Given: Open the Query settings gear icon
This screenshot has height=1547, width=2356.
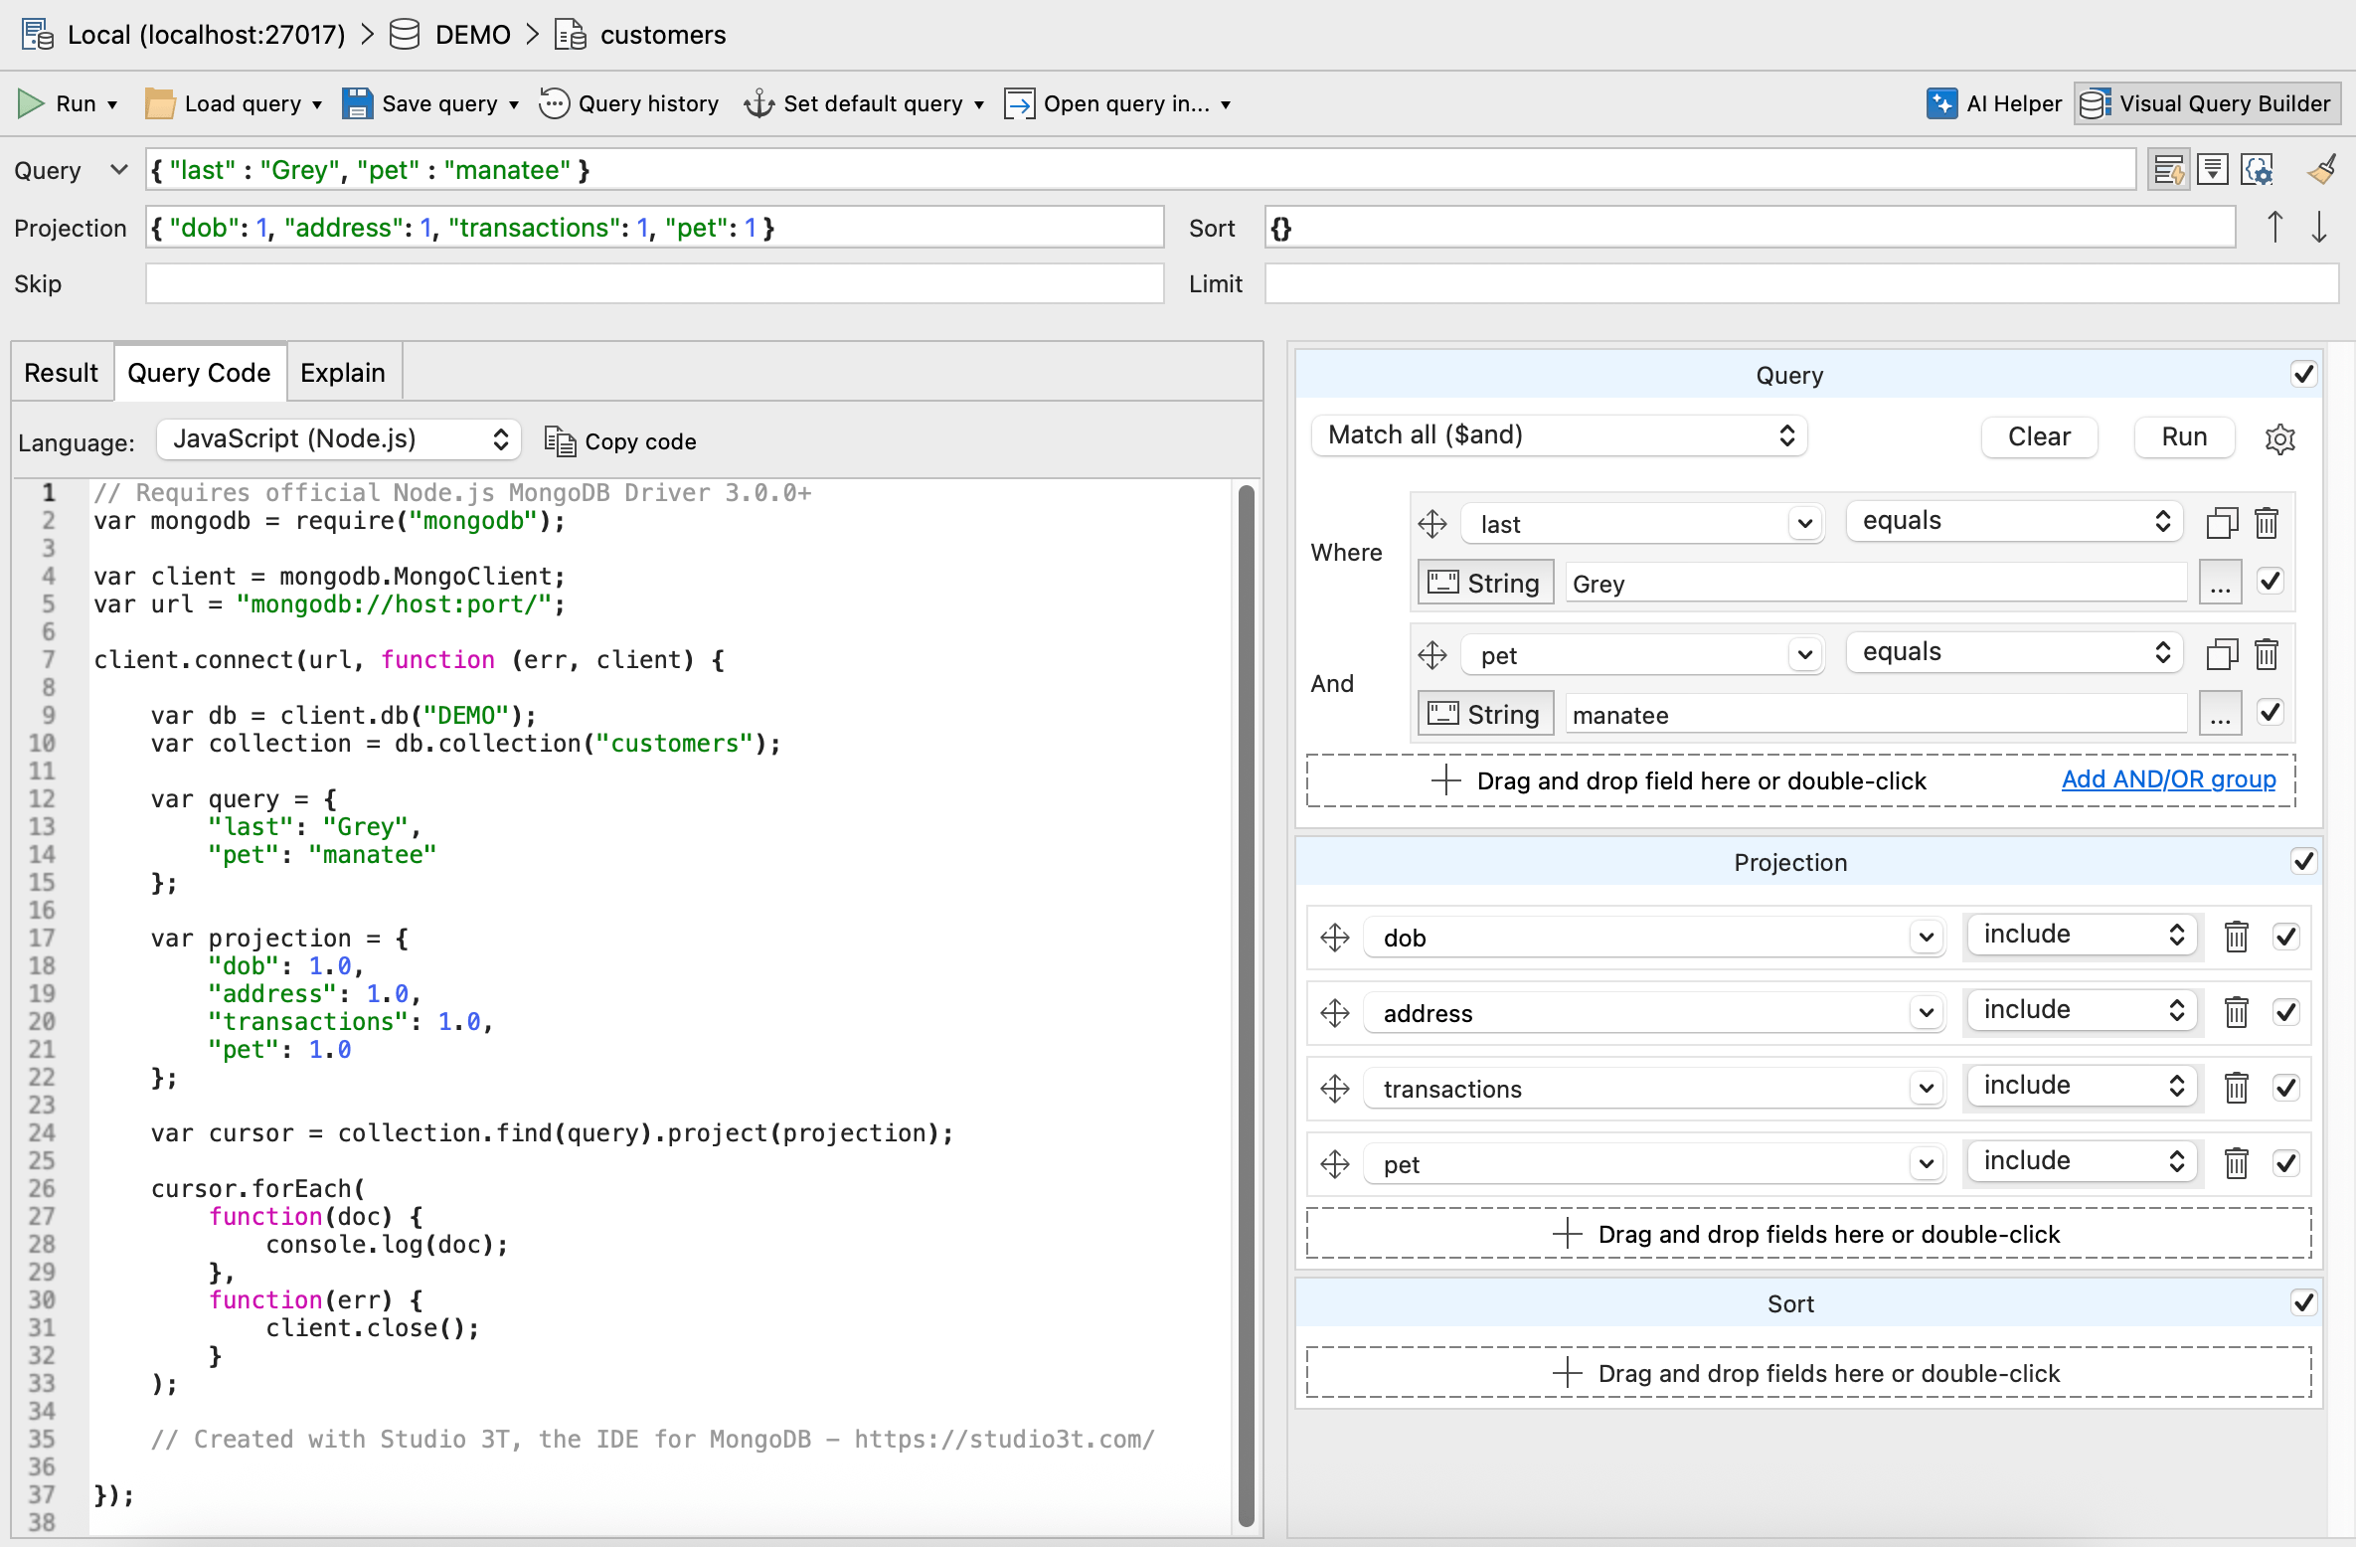Looking at the screenshot, I should click(x=2279, y=437).
